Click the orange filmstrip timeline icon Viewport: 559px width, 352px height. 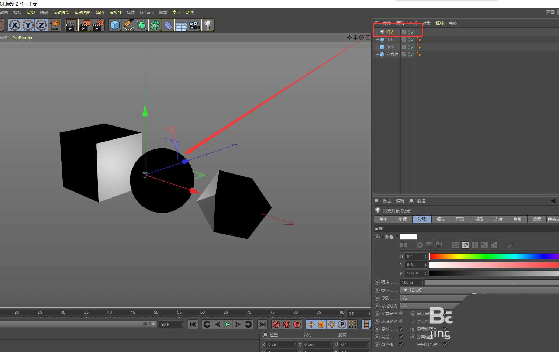[366, 324]
